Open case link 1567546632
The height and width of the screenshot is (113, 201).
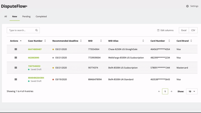[x=34, y=66]
